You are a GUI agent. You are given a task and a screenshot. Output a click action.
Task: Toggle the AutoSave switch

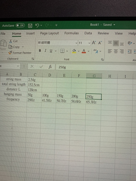(x=20, y=25)
